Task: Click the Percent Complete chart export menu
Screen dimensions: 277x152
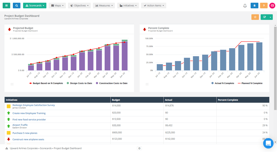Action: pos(147,84)
